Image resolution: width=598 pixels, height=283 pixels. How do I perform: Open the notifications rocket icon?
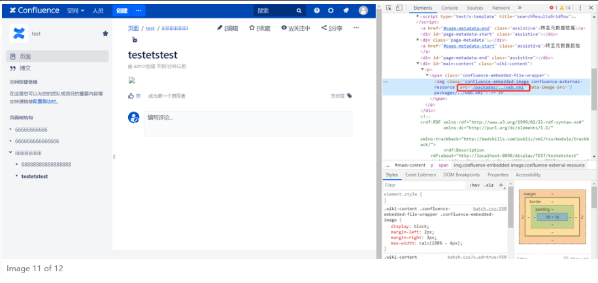346,10
